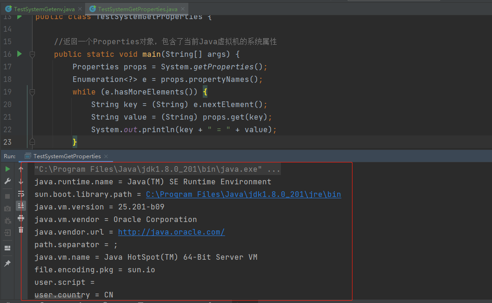Click the fold end marker at line 23
Viewport: 492px width, 303px height.
[32, 142]
